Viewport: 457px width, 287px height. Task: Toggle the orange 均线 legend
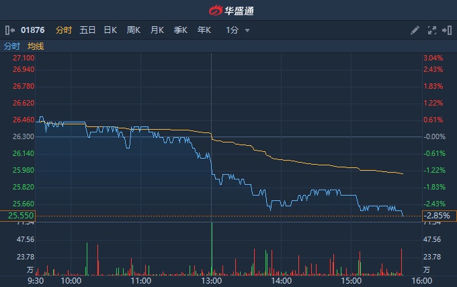pyautogui.click(x=36, y=46)
